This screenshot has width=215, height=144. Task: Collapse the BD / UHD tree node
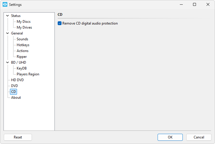[7, 63]
